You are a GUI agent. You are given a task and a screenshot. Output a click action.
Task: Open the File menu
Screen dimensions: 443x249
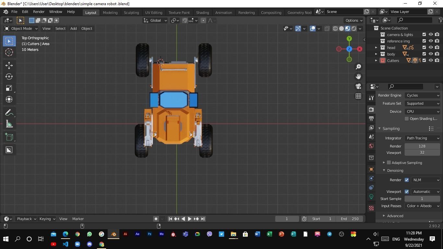14,12
